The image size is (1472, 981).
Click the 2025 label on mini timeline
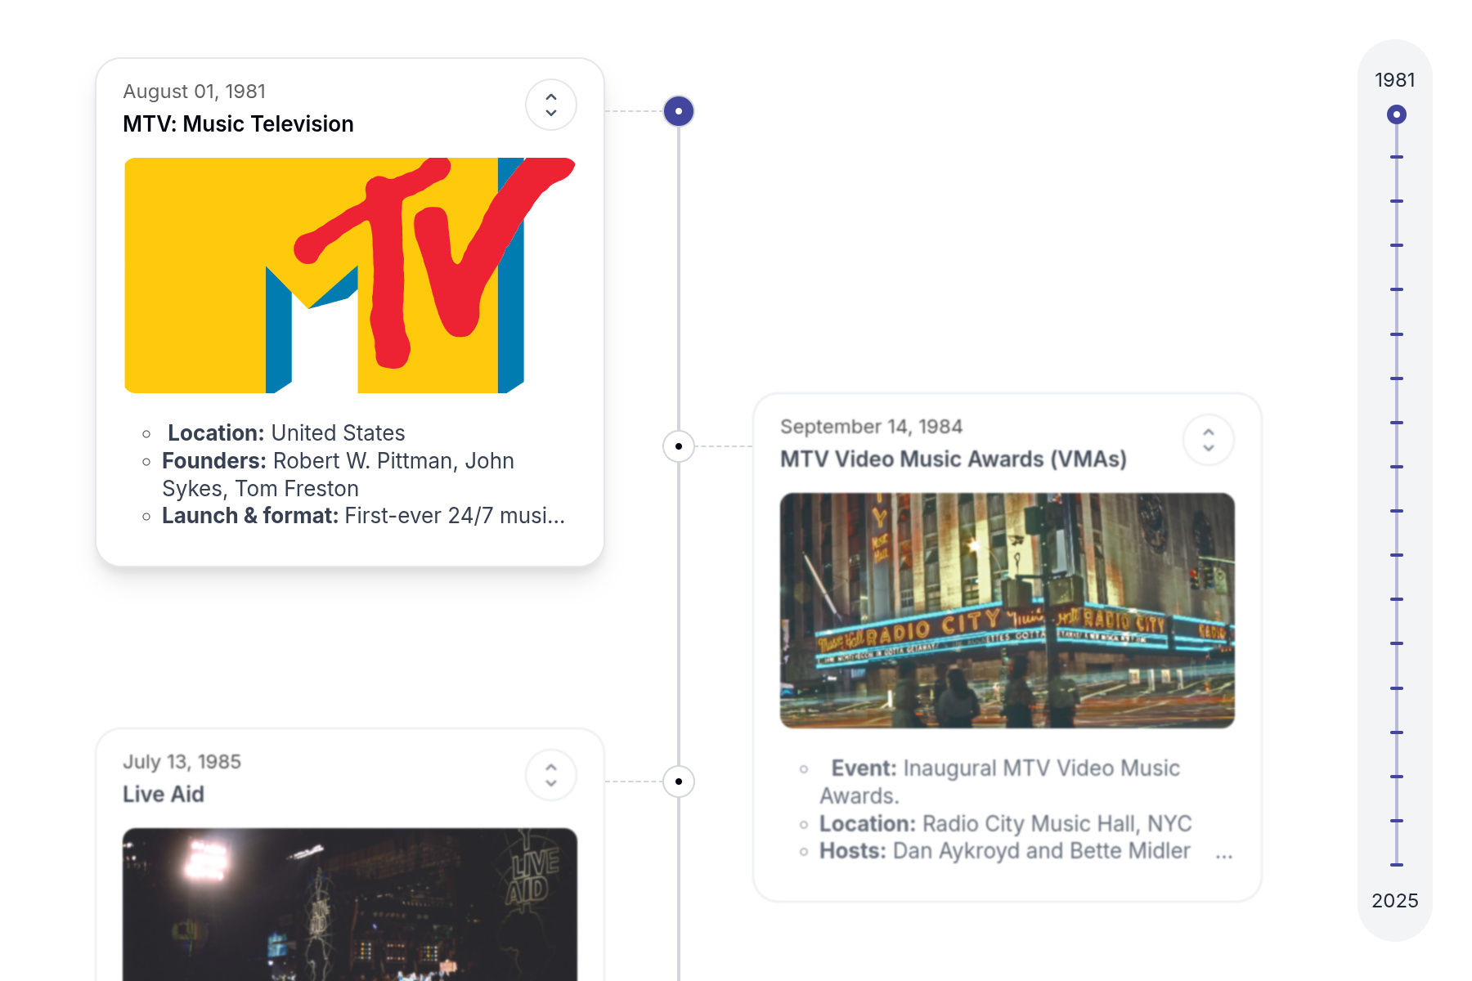tap(1395, 901)
